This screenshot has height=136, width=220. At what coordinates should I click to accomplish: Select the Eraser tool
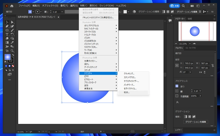[x=7, y=38]
